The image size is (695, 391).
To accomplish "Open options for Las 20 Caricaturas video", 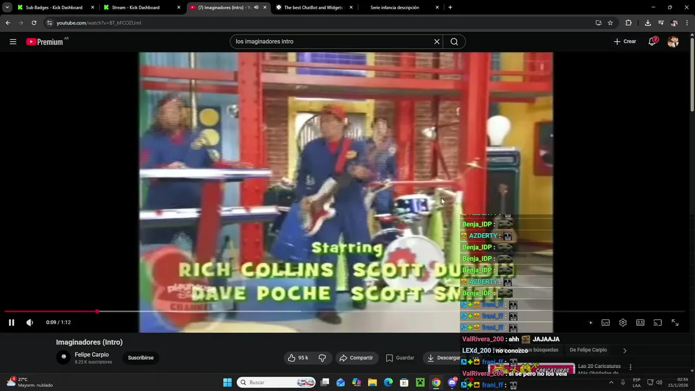I will coord(630,367).
